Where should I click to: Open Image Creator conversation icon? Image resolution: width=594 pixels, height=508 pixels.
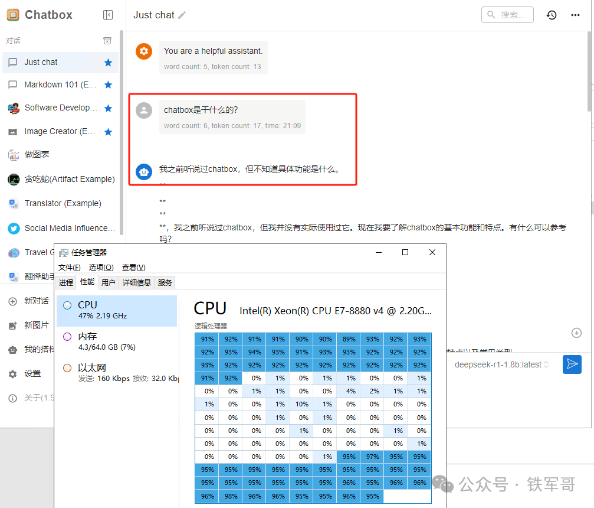click(13, 132)
